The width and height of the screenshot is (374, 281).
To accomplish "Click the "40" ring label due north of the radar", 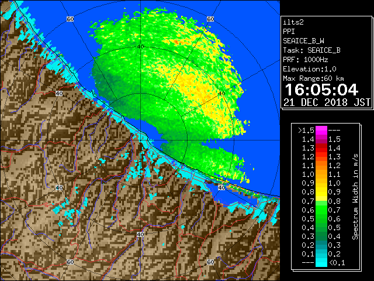I will click(140, 46).
